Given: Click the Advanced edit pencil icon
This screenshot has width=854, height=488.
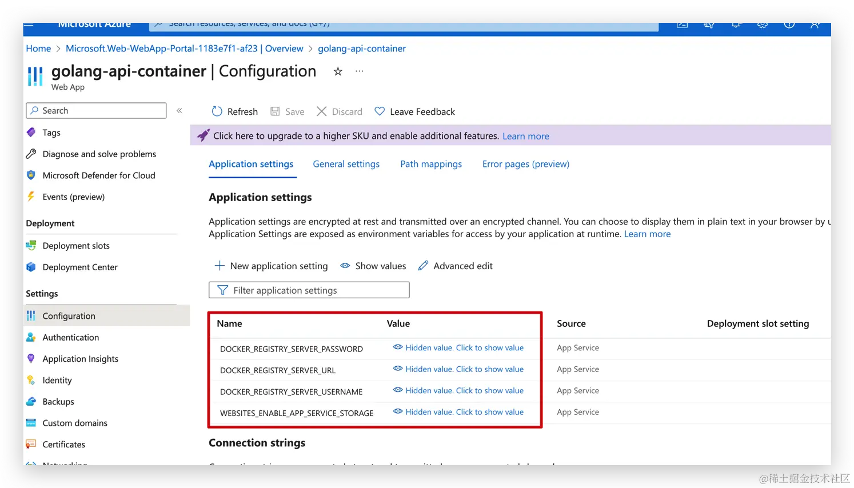Looking at the screenshot, I should click(423, 266).
